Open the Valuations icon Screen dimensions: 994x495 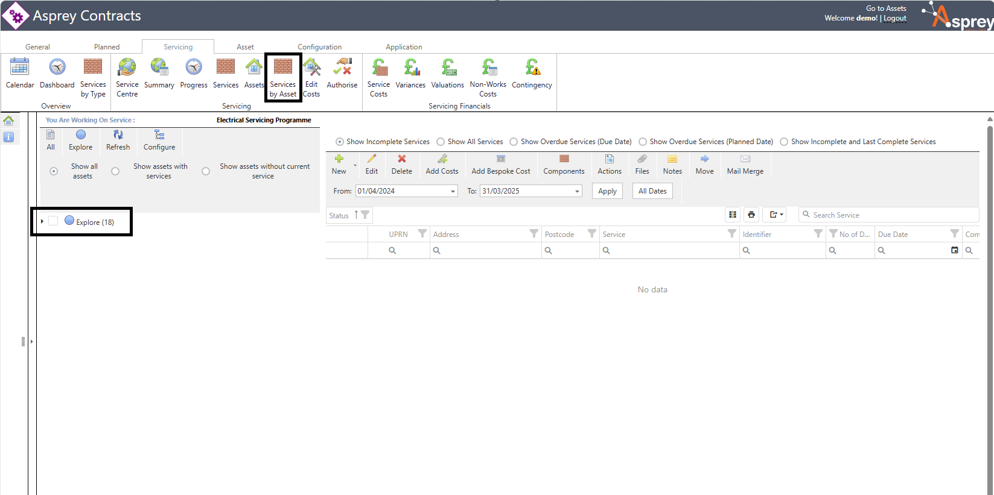(448, 73)
